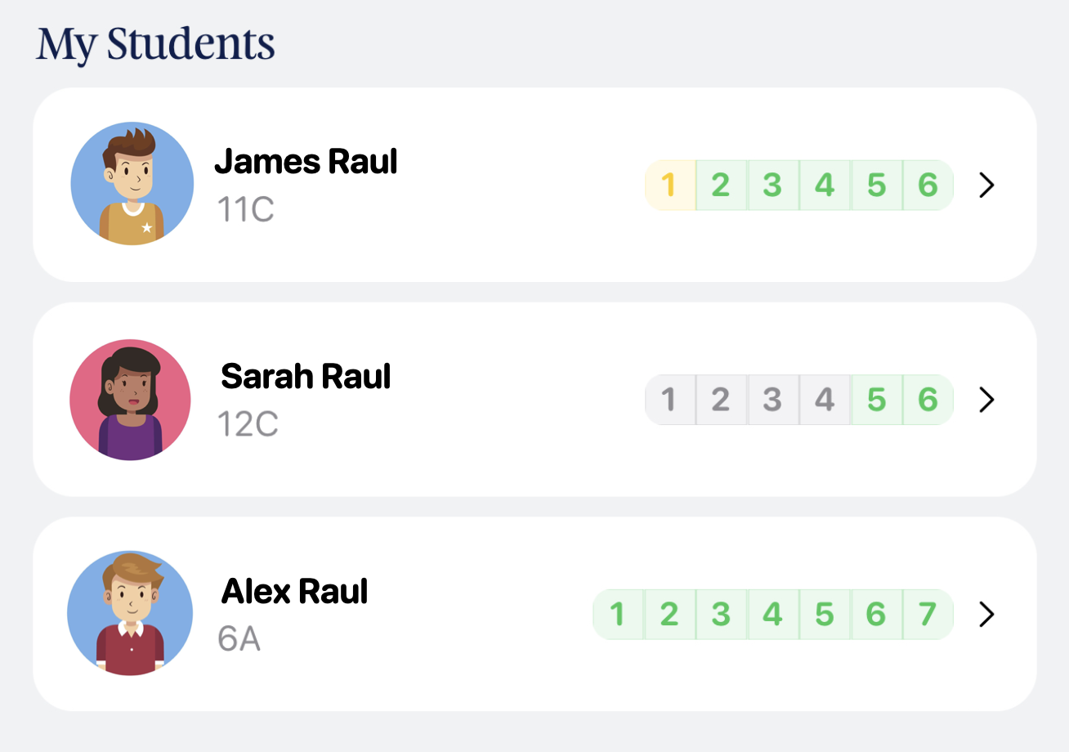
Task: Expand Sarah Raul's details with the chevron
Action: (986, 400)
